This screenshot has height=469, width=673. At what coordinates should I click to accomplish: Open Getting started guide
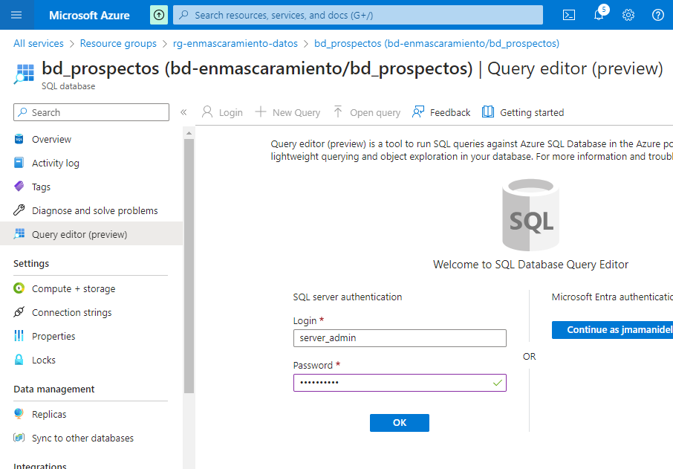coord(523,112)
